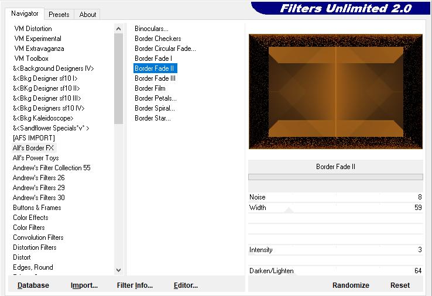Select Andrew's Filters 30 category
The width and height of the screenshot is (432, 296).
click(x=39, y=197)
